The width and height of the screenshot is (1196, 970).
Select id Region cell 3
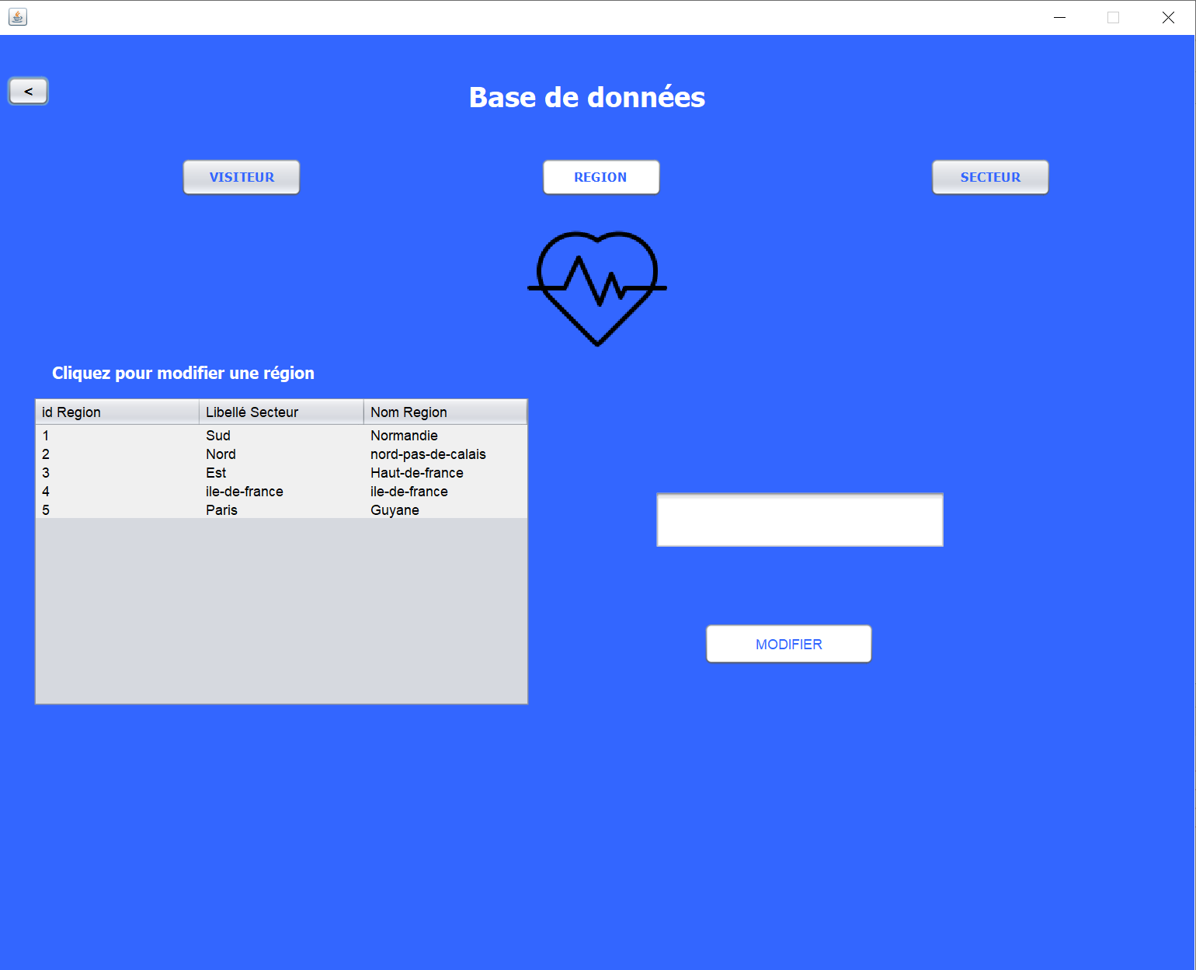[x=117, y=473]
